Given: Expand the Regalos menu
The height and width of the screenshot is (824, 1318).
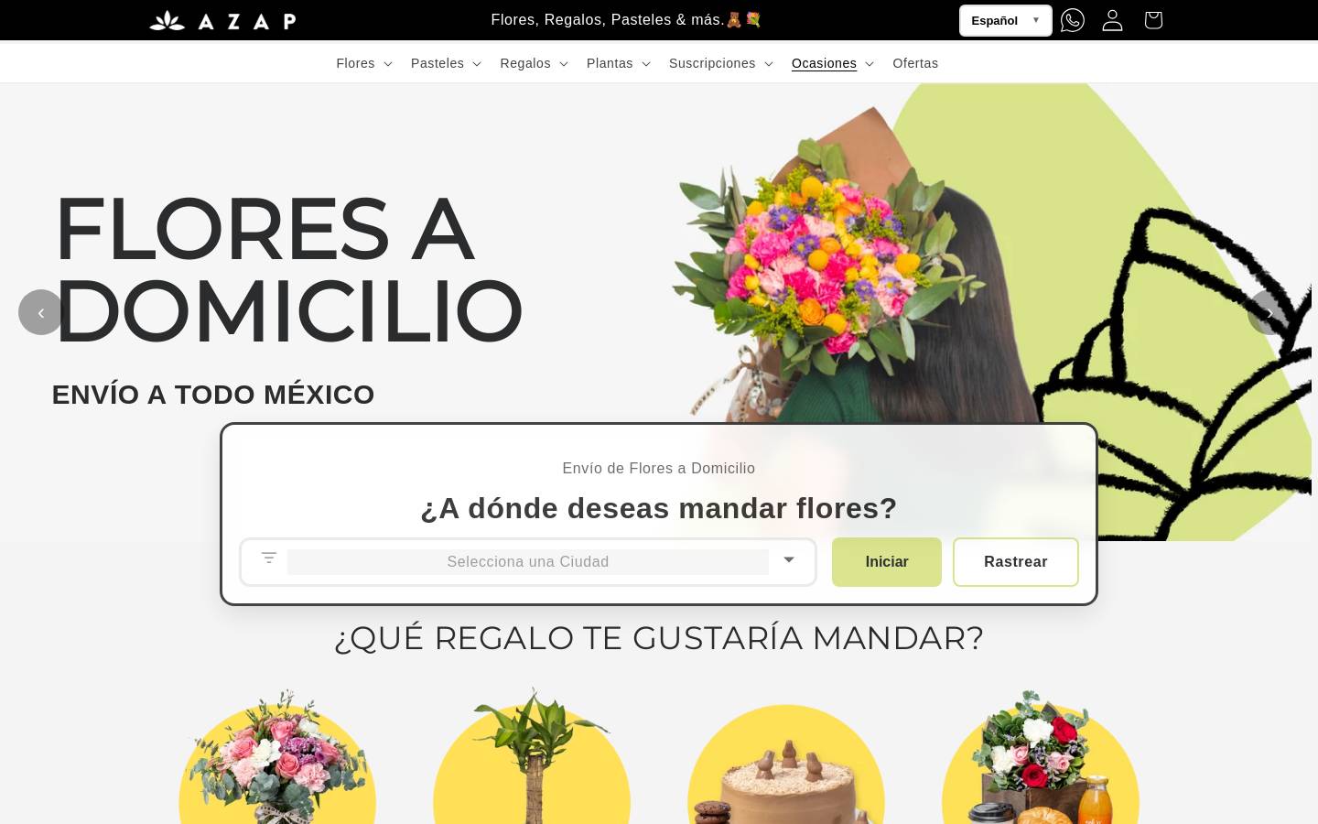Looking at the screenshot, I should pyautogui.click(x=535, y=63).
